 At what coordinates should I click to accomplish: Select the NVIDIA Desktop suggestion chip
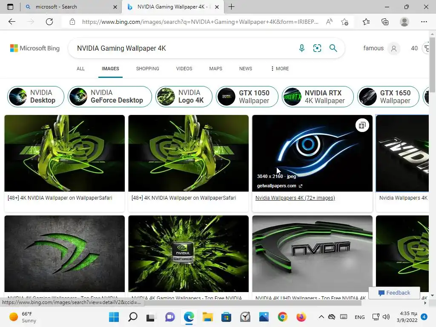click(36, 97)
